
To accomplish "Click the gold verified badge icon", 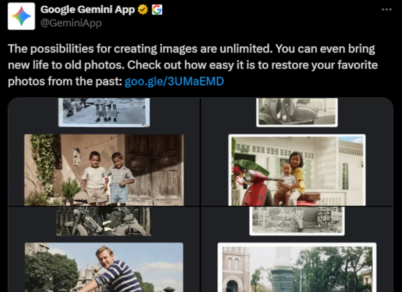I will coord(143,10).
